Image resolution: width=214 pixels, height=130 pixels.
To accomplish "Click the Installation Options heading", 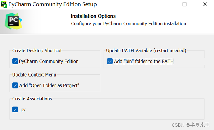I will (93, 16).
